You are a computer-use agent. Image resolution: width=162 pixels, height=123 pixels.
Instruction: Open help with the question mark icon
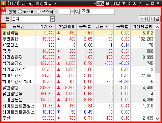140,3
